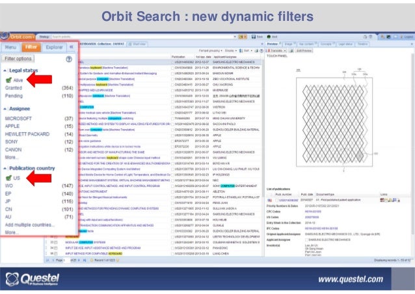Screen dimensions: 415x294
Task: Open the search history dropdown arrow
Action: [235, 37]
